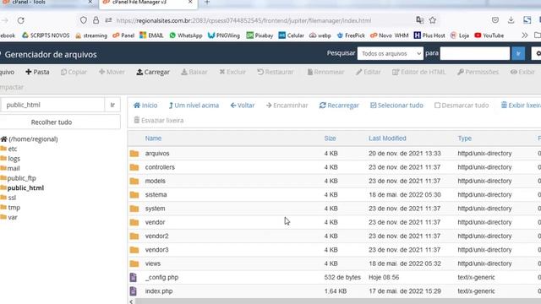
Task: Click the Baixar download button
Action: 194,72
